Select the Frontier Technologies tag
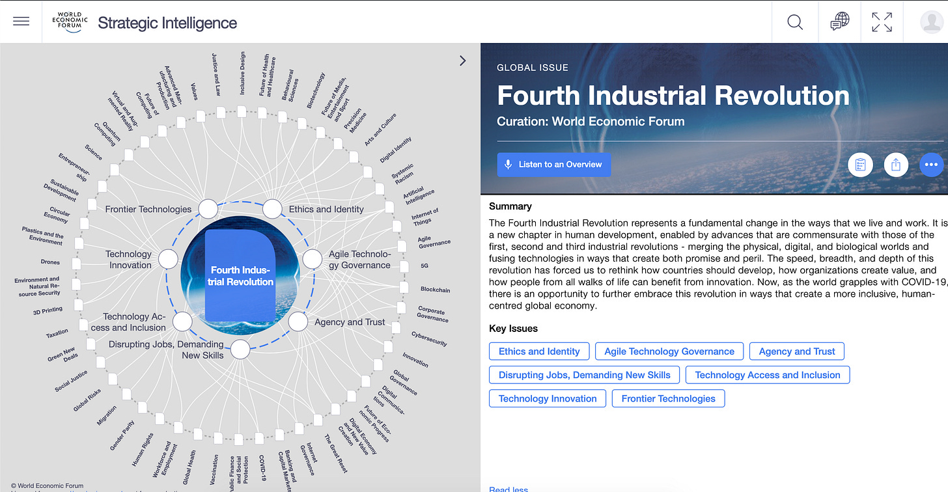Image resolution: width=948 pixels, height=492 pixels. point(668,398)
